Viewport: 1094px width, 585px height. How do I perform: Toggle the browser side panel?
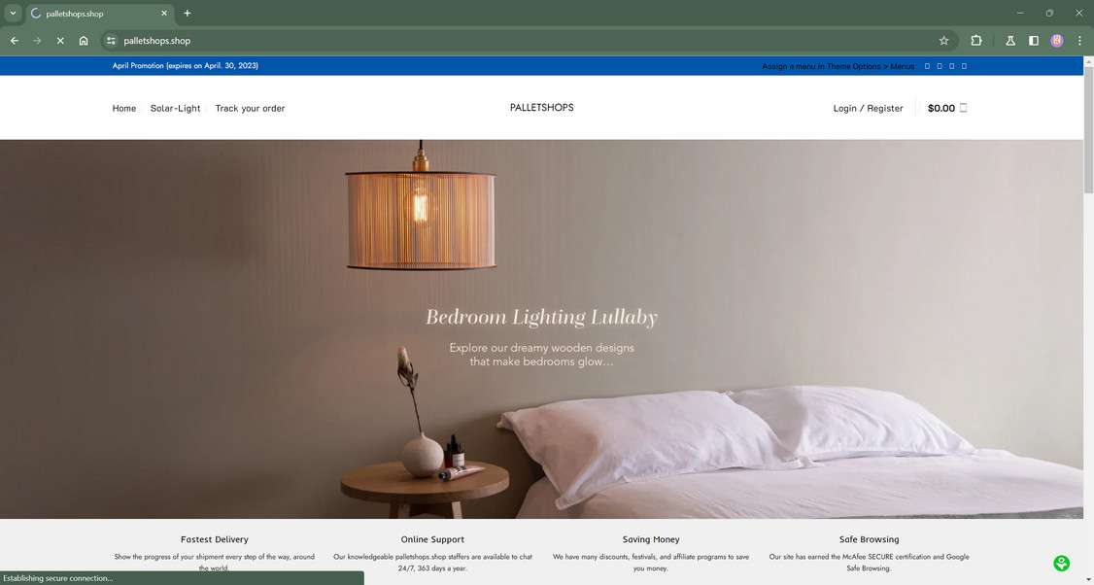click(x=1034, y=41)
